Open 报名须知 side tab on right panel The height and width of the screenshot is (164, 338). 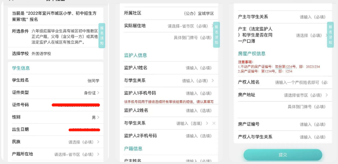coord(330,35)
